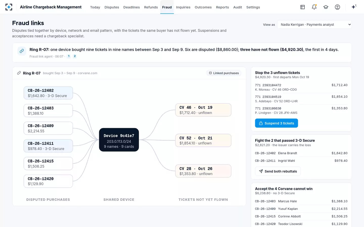Select the CV 46 Oct 19 ticket node

click(203, 110)
